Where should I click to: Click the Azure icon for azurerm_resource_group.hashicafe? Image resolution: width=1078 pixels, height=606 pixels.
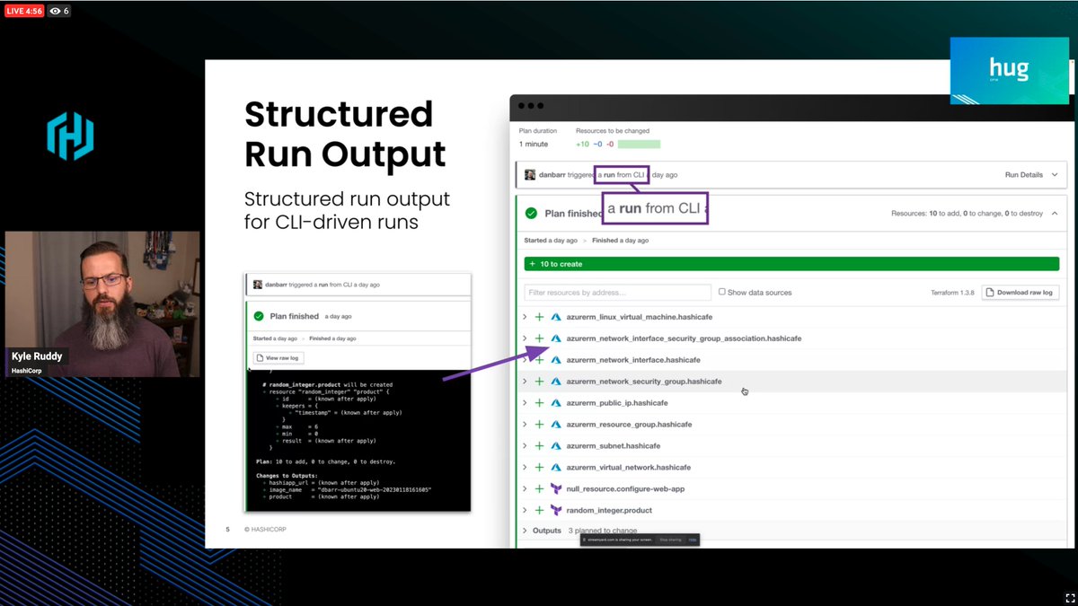(556, 425)
